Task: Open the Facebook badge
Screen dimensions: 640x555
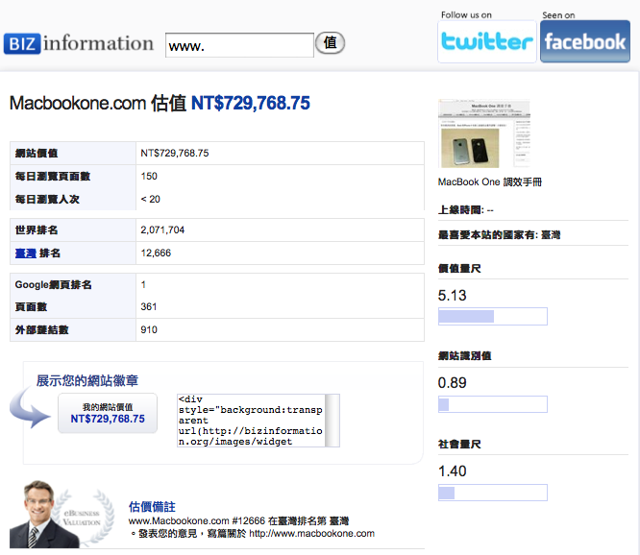Action: (x=585, y=41)
